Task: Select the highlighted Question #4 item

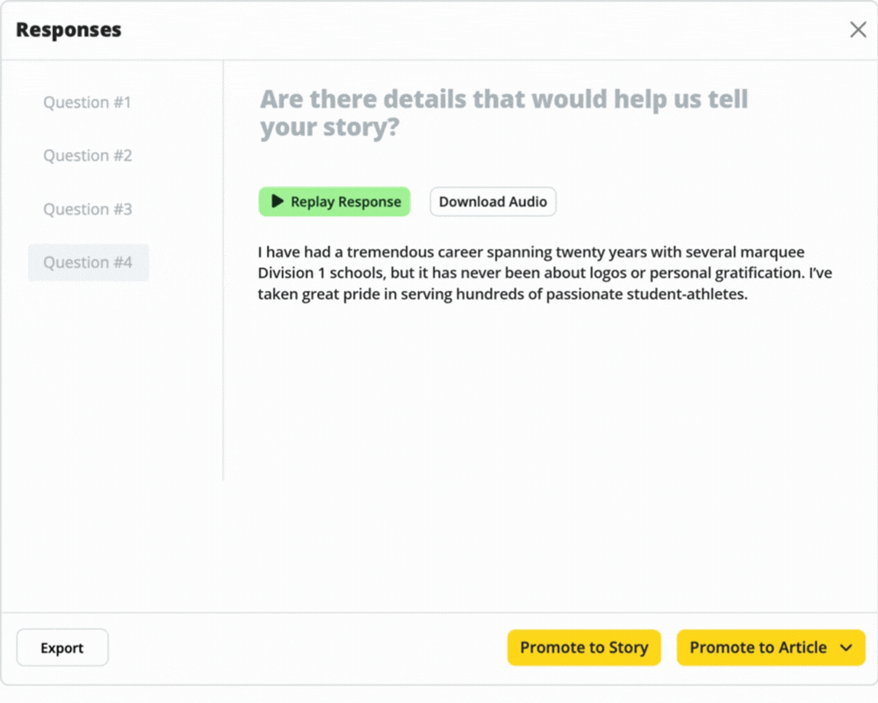Action: click(x=89, y=263)
